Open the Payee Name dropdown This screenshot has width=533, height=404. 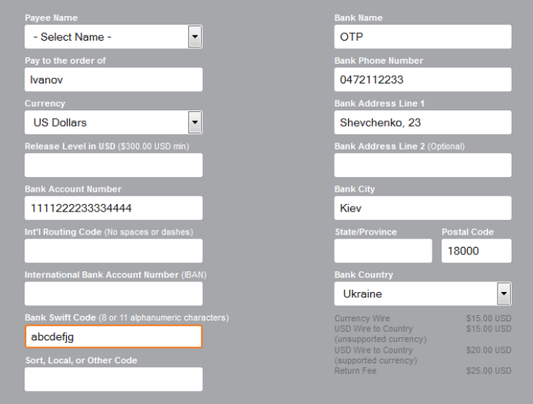(114, 37)
